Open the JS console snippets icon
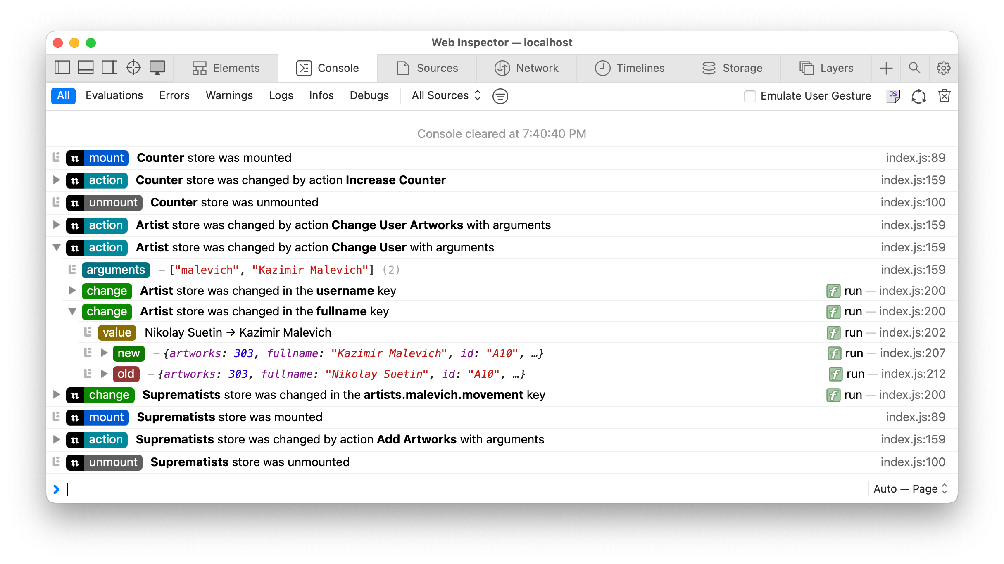 click(x=893, y=96)
